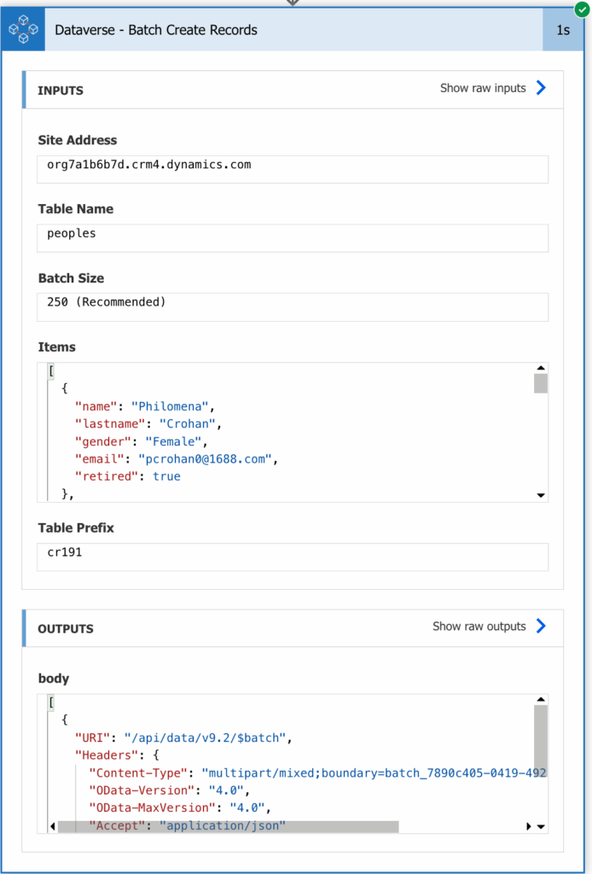Click the Dataverse connector icon
Viewport: 592px width, 874px height.
(x=23, y=30)
